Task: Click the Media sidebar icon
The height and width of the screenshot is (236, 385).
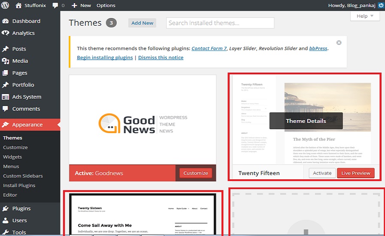Action: pyautogui.click(x=6, y=61)
